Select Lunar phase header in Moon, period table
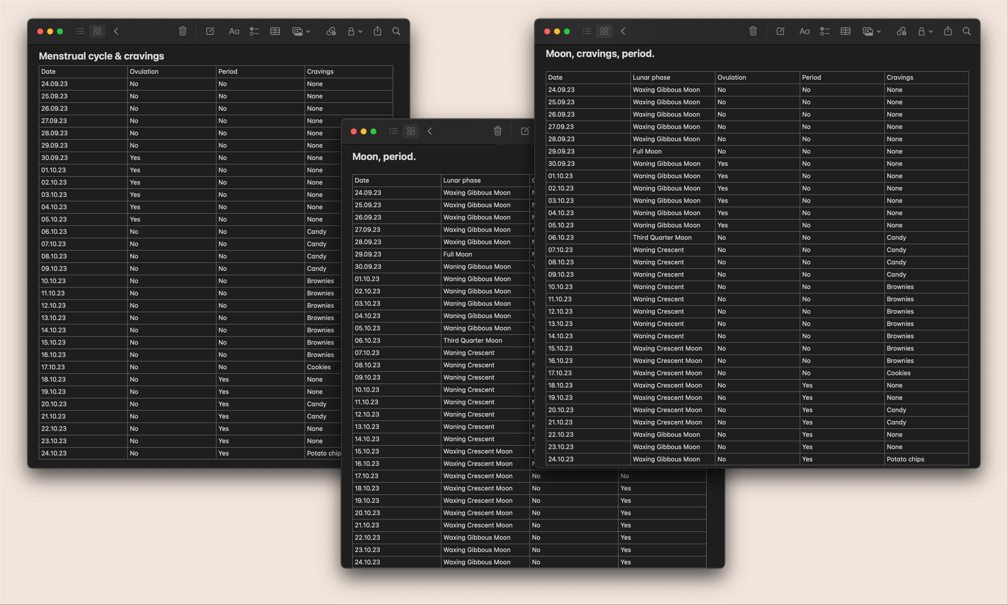The image size is (1008, 605). tap(485, 180)
